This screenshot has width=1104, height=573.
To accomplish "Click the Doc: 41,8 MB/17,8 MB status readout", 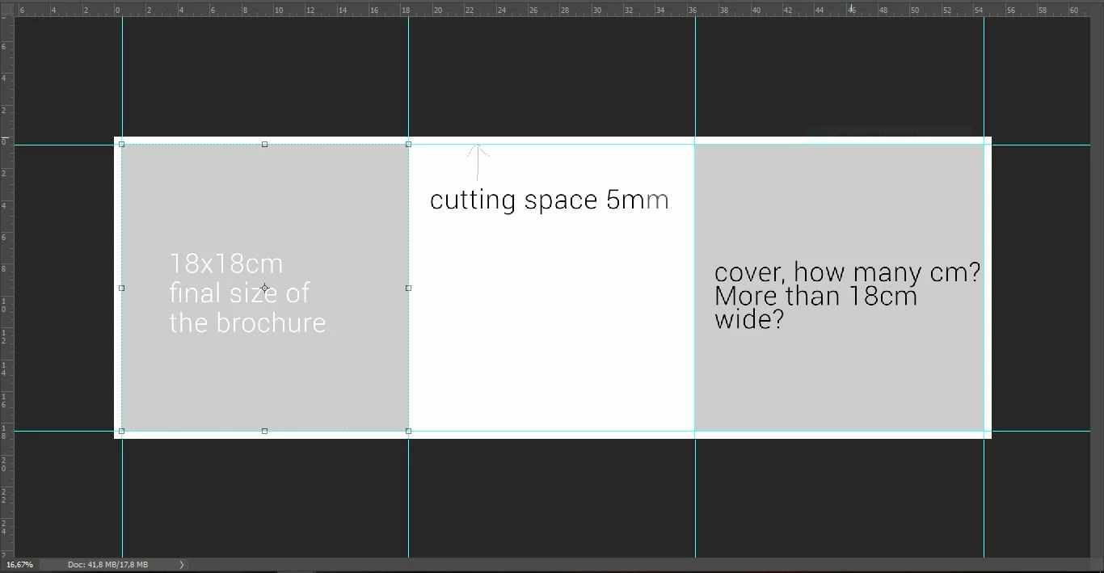I will pyautogui.click(x=107, y=564).
